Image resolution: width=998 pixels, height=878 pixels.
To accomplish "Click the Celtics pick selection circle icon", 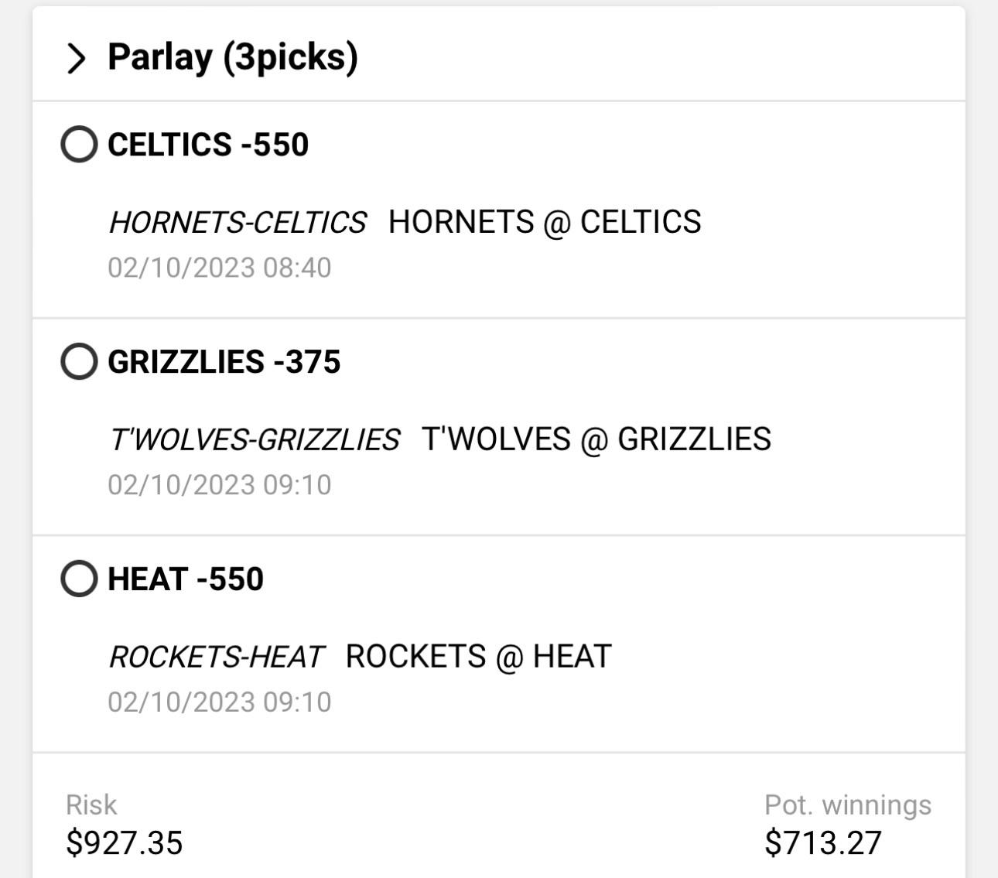I will 80,145.
